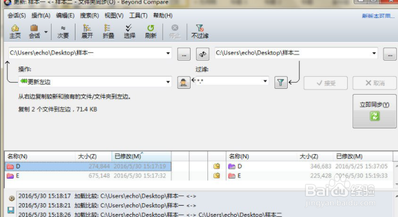This screenshot has height=217, width=398.
Task: Click the 立即同步(Y) sync now button
Action: (x=375, y=111)
